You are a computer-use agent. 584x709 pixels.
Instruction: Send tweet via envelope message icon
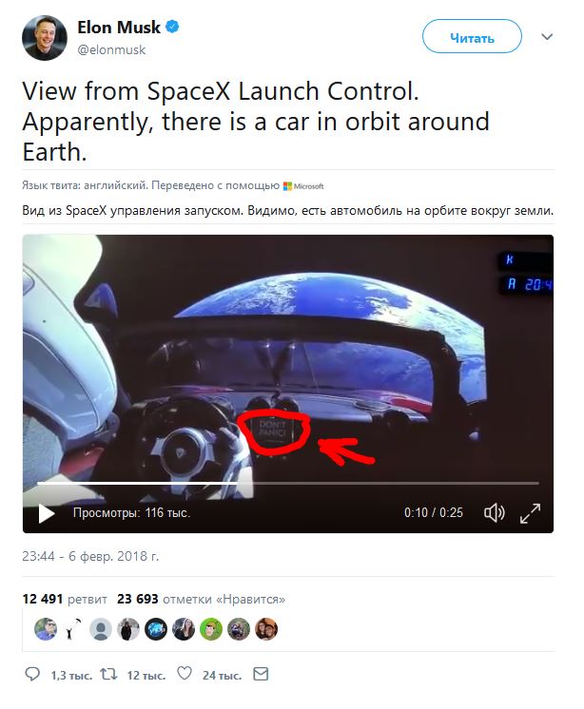(261, 674)
